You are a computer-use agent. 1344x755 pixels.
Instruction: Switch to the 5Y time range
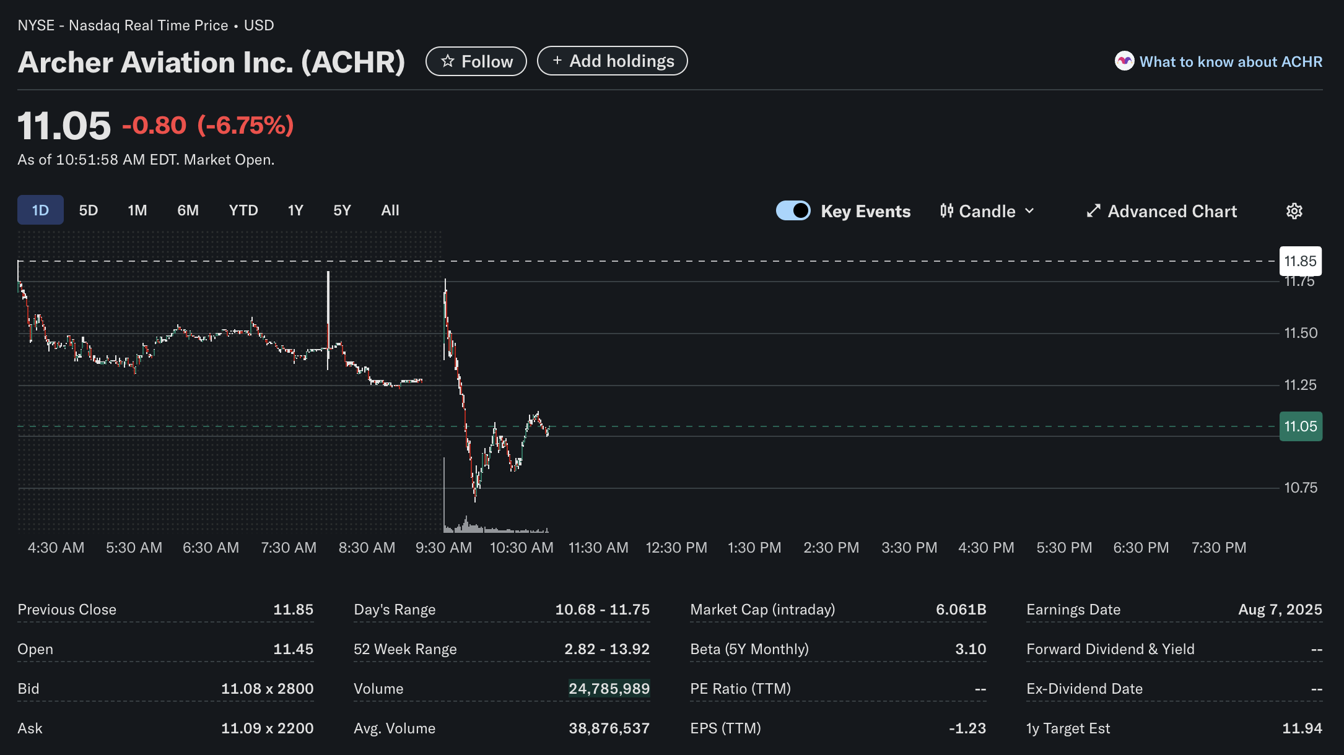[x=342, y=210]
